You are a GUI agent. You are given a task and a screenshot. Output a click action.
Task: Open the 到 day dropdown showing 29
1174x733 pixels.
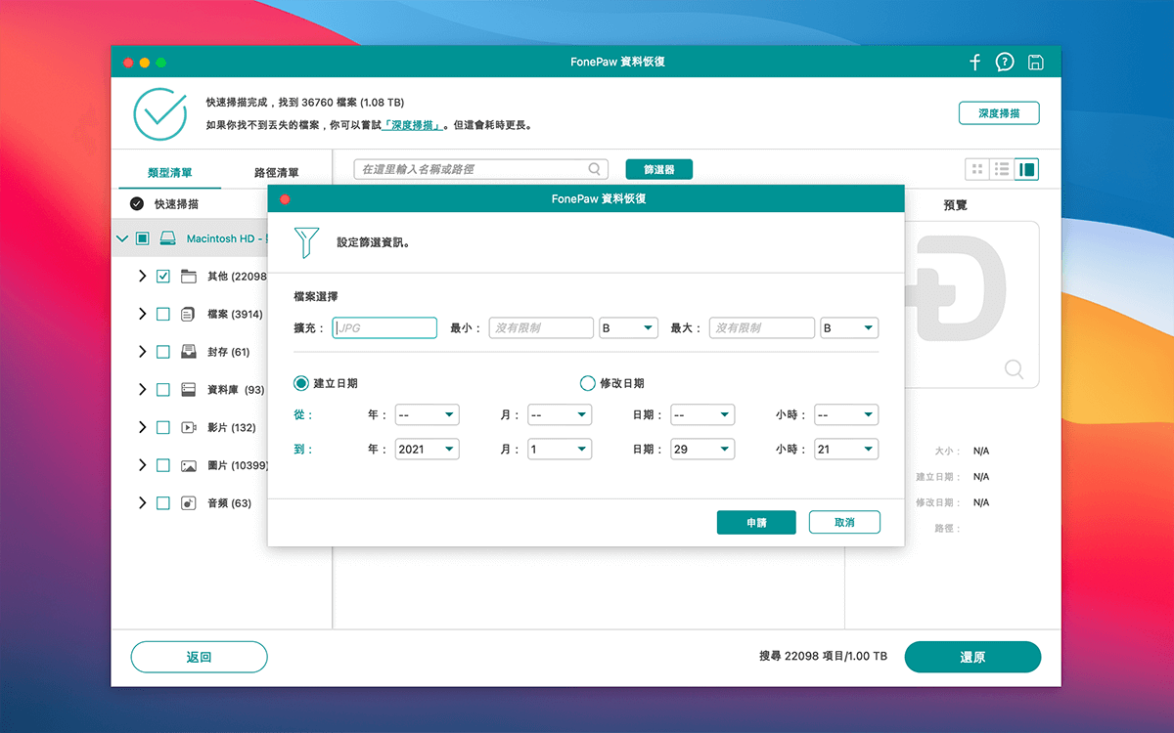[701, 450]
